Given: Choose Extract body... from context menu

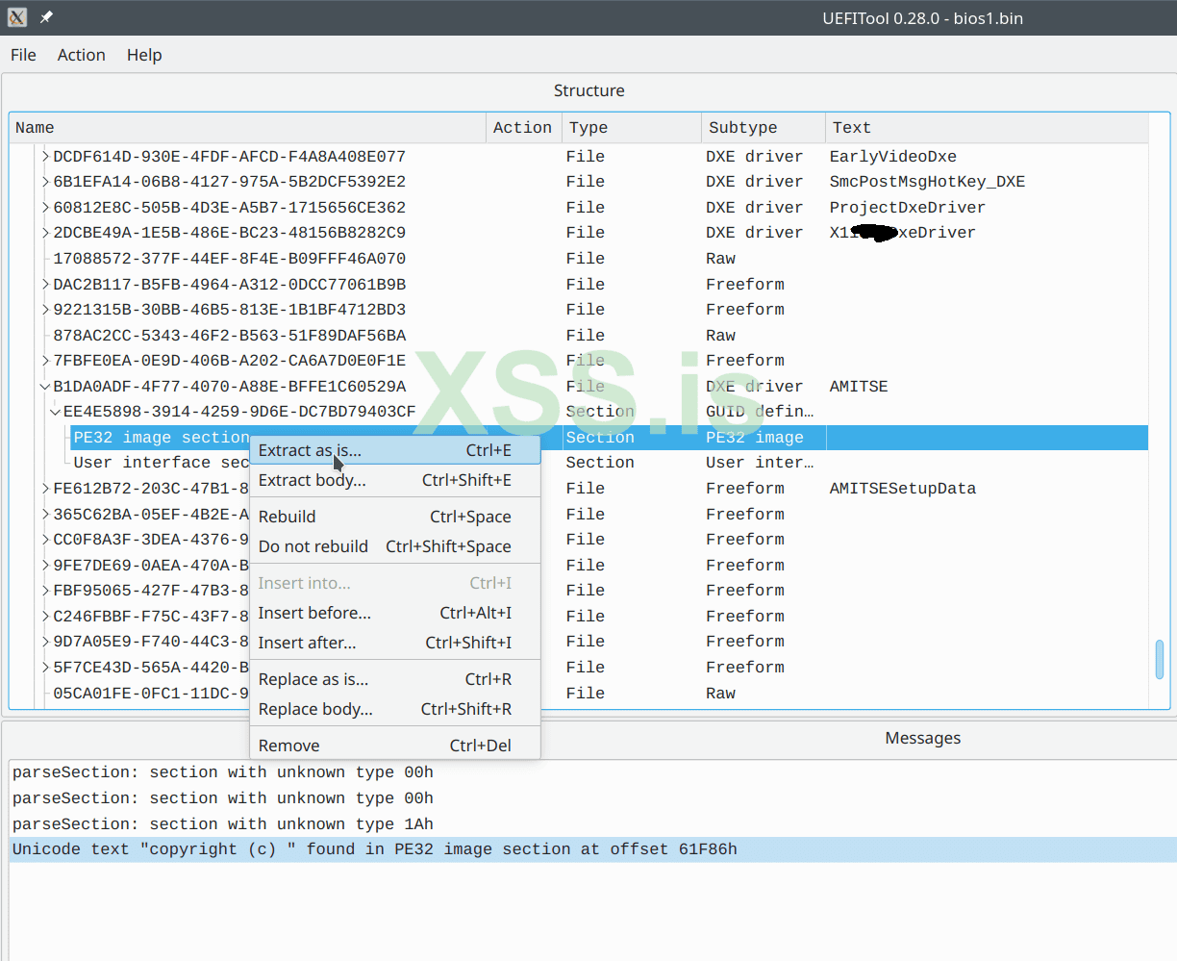Looking at the screenshot, I should 395,480.
